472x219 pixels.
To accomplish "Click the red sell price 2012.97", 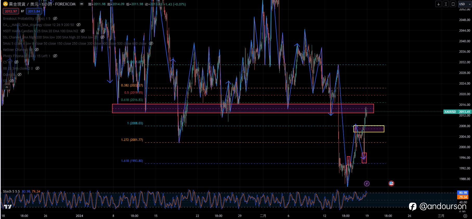I will point(11,11).
